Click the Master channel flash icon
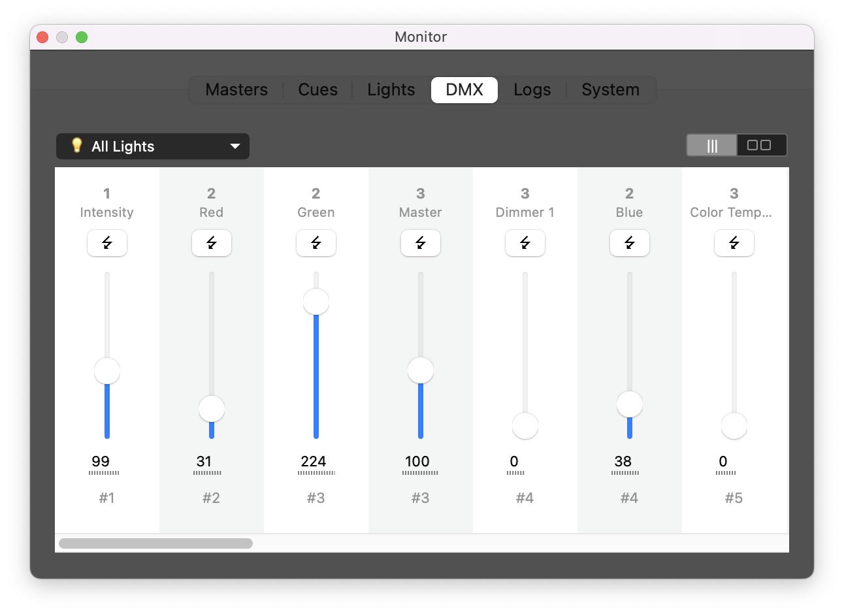Viewport: 844px width, 614px height. (421, 243)
